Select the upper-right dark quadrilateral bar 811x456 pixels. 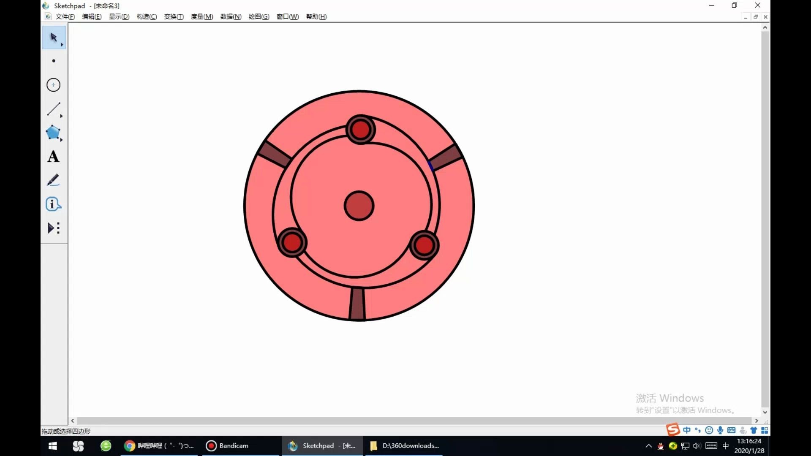tap(446, 157)
